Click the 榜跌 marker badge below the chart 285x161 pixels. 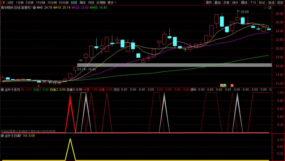point(223,85)
